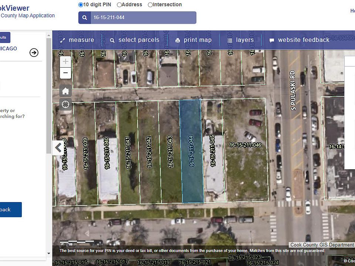The height and width of the screenshot is (266, 355).
Task: Click the results tab button
Action: tap(4, 38)
